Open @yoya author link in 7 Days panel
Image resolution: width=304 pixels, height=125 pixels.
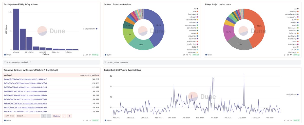[208, 55]
